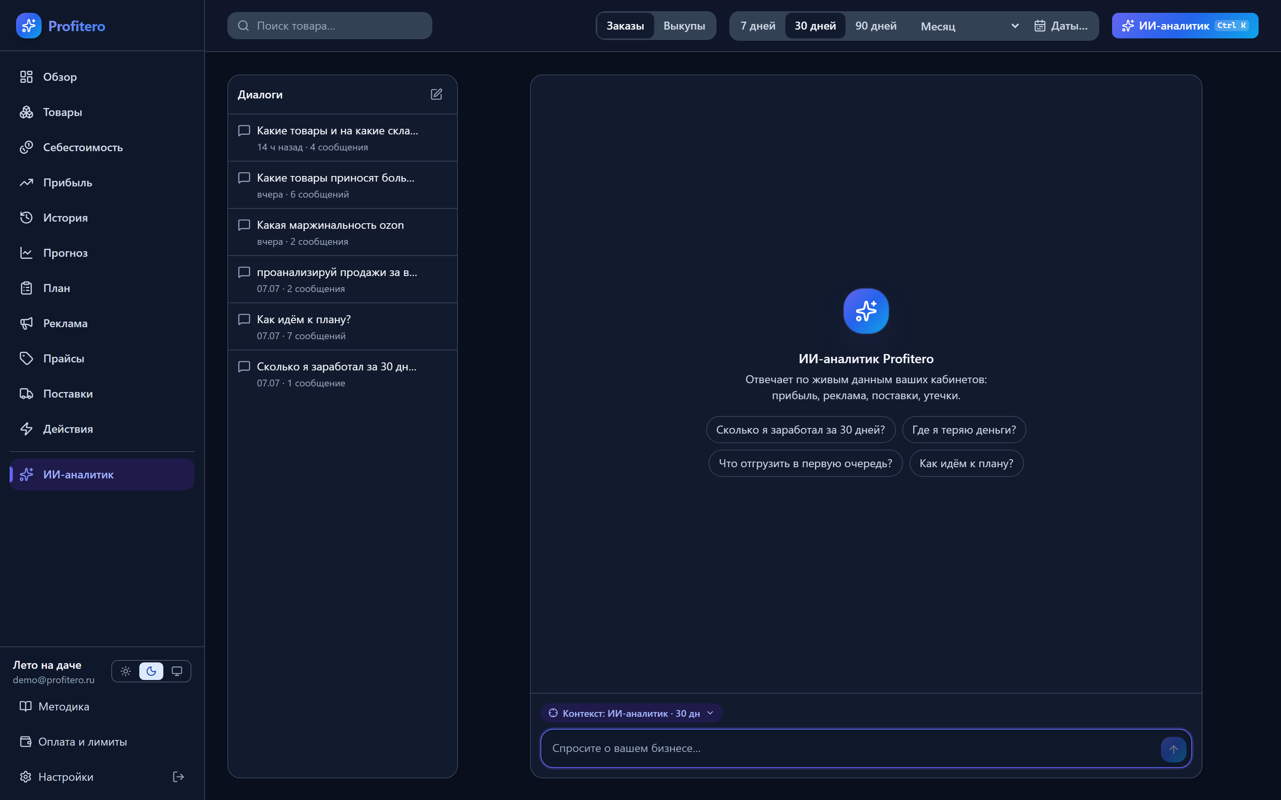Click the ИИ-аналитик Ctrl K button

(x=1185, y=25)
